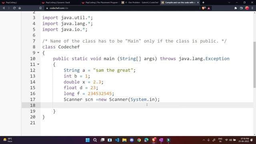Open the notification center icon

pyautogui.click(x=252, y=140)
